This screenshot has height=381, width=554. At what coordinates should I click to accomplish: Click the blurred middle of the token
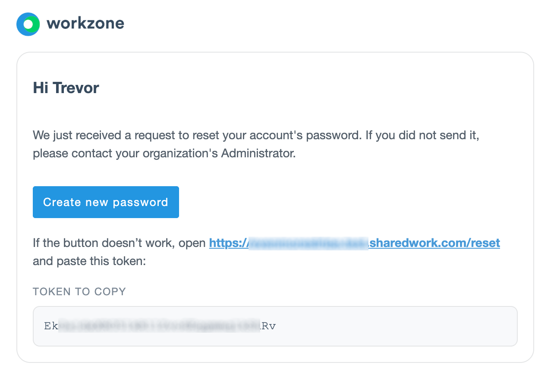160,326
